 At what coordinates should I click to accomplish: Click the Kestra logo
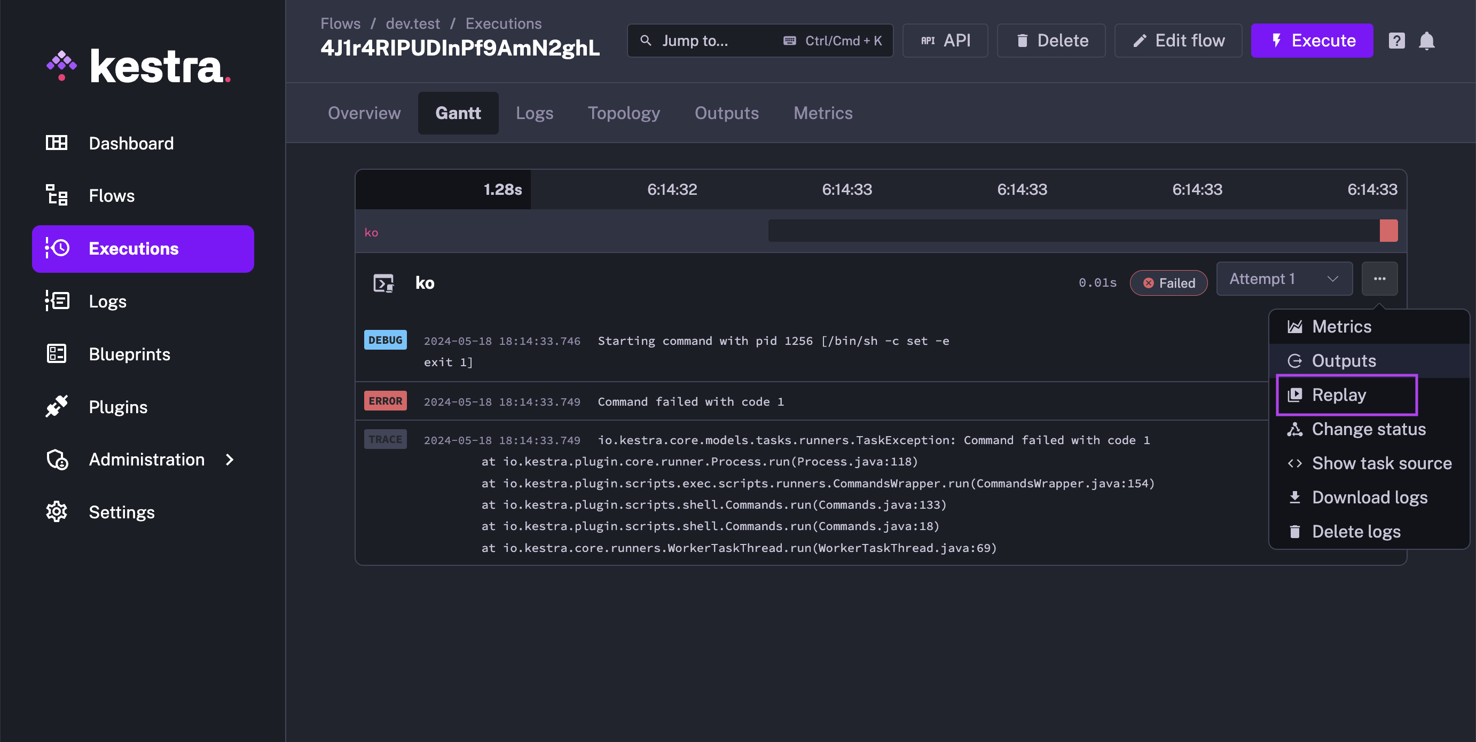[138, 67]
